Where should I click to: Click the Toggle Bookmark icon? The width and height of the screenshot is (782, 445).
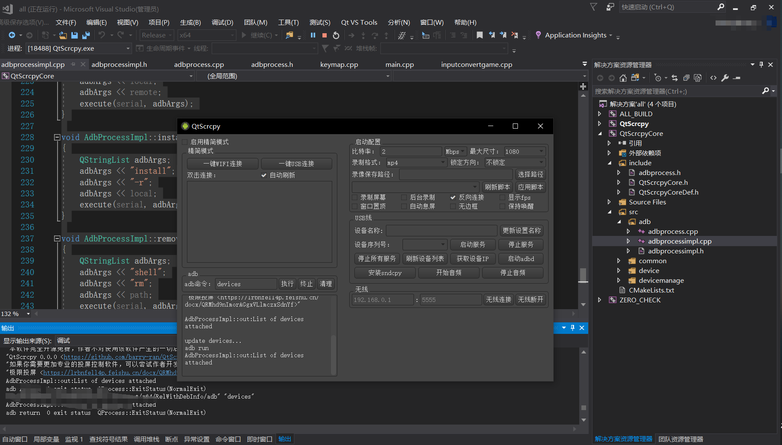[x=480, y=35]
